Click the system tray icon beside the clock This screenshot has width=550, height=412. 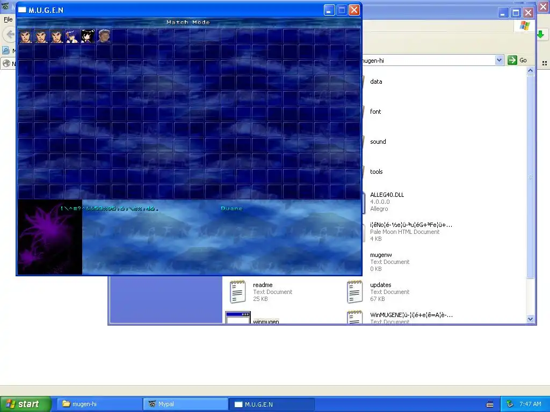pyautogui.click(x=510, y=404)
